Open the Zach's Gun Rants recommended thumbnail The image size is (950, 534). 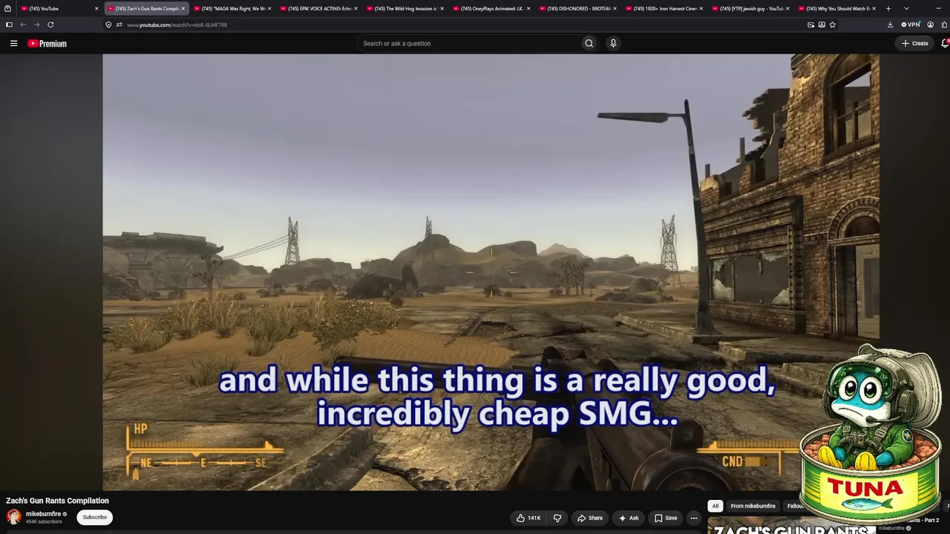(x=790, y=527)
